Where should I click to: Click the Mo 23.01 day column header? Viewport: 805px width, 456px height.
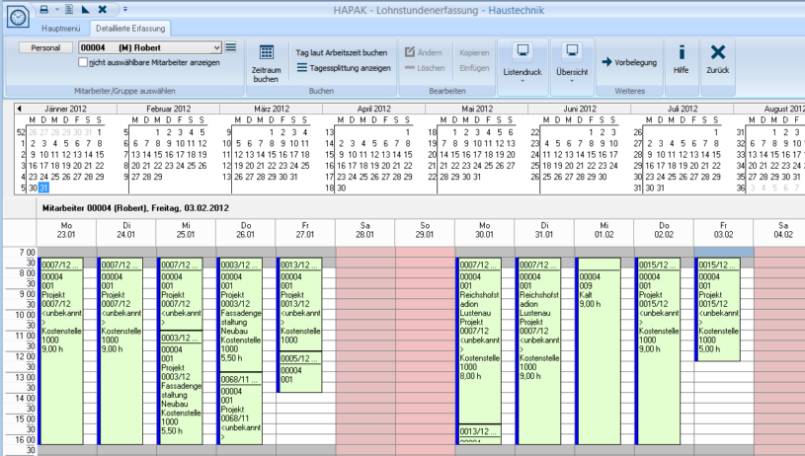pos(66,230)
